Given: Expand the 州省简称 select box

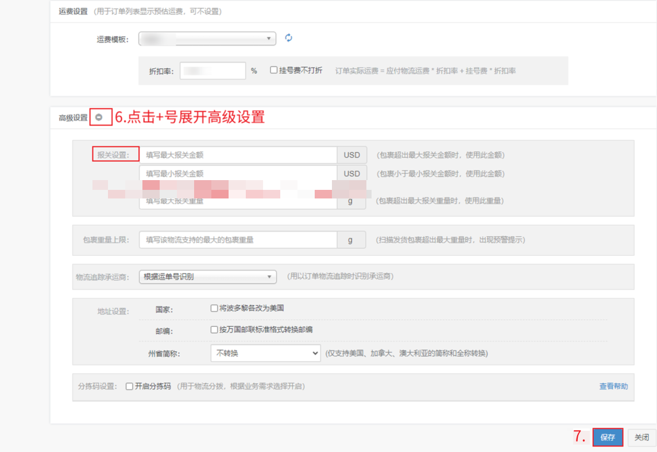Looking at the screenshot, I should pos(265,353).
